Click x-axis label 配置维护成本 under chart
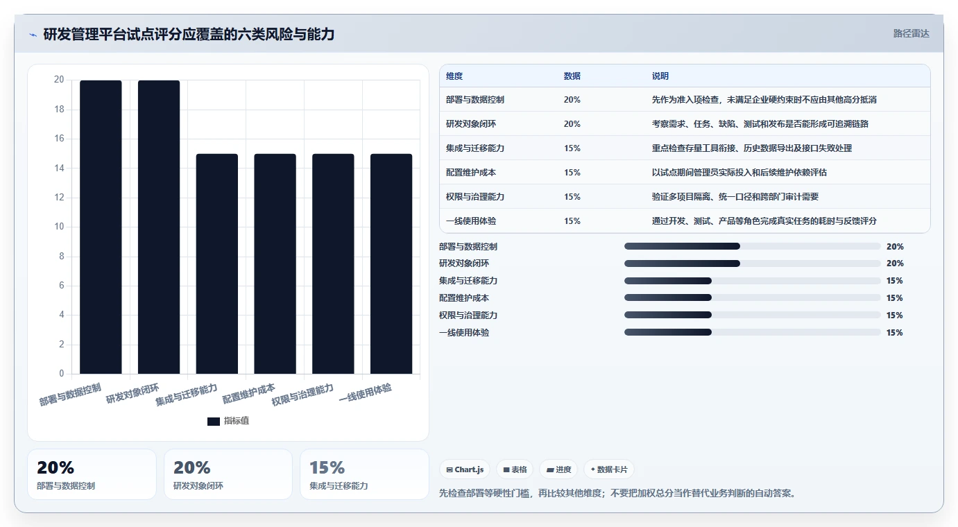958x527 pixels. click(249, 393)
